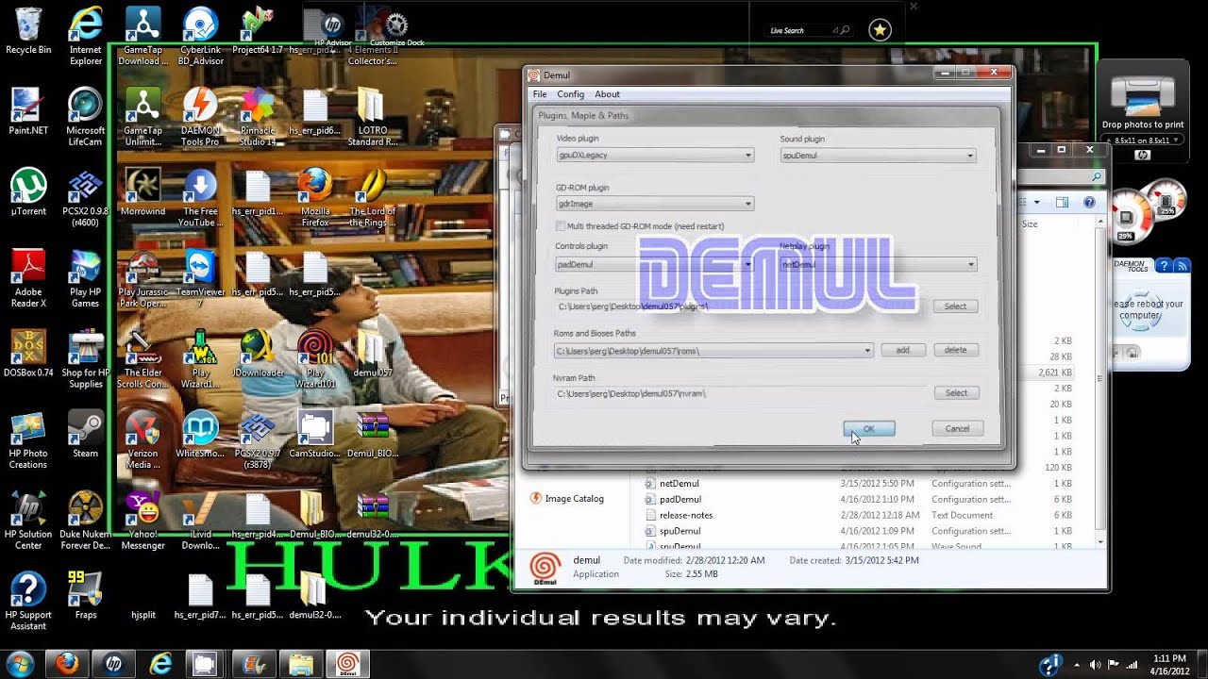This screenshot has height=679, width=1208.
Task: Open Duke Nukem Forever desktop icon
Action: pos(85,522)
